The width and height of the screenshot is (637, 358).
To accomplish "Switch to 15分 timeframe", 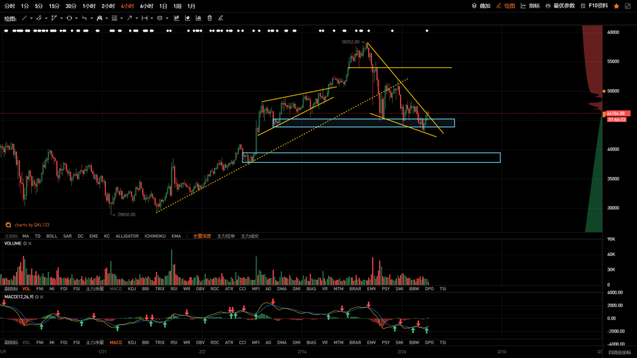I will 54,6.
